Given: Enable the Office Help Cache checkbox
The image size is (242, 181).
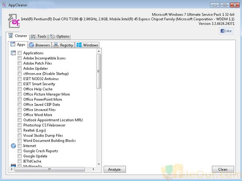Looking at the screenshot, I should click(20, 89).
